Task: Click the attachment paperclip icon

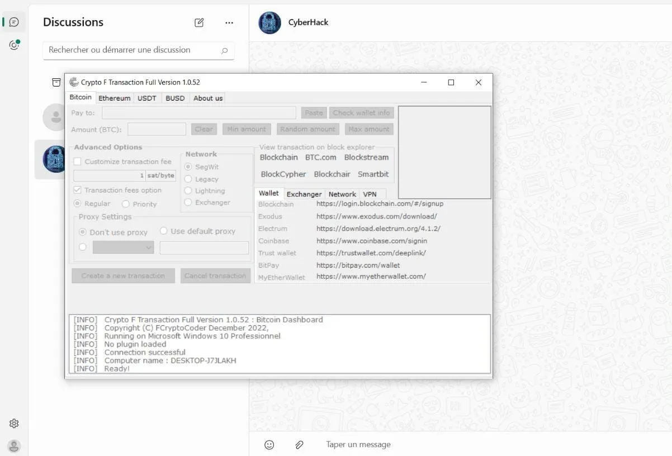Action: tap(299, 445)
